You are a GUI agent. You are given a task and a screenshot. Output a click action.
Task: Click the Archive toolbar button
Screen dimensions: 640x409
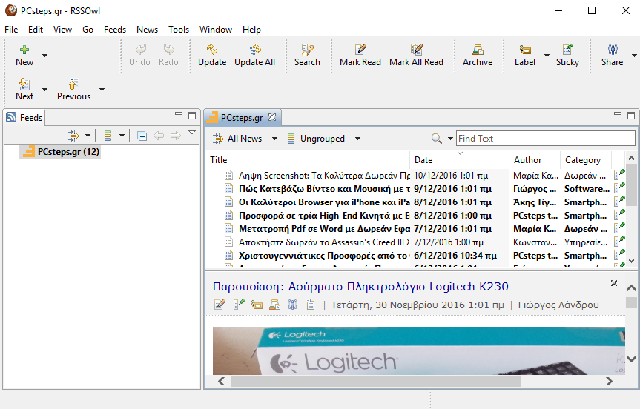point(478,55)
